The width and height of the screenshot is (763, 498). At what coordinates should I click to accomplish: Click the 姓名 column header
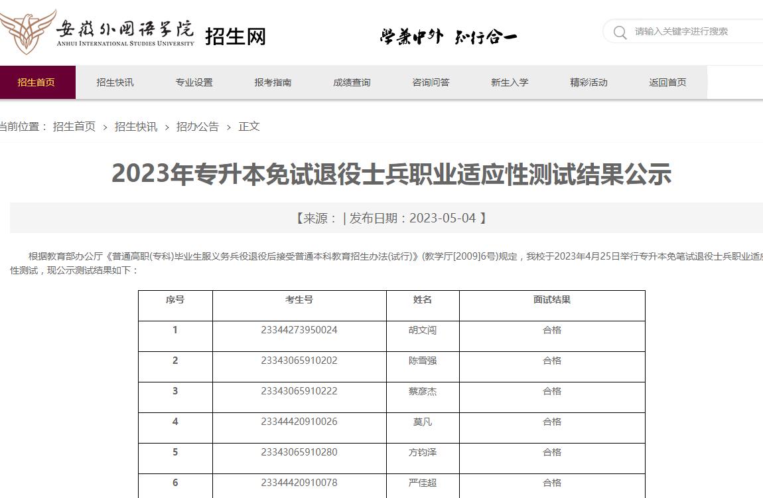[x=423, y=300]
